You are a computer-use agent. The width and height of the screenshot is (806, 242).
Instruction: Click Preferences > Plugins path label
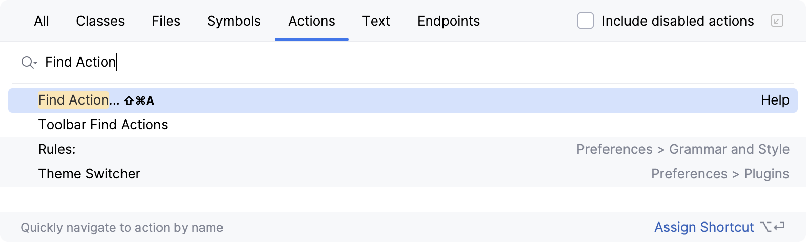(x=720, y=174)
